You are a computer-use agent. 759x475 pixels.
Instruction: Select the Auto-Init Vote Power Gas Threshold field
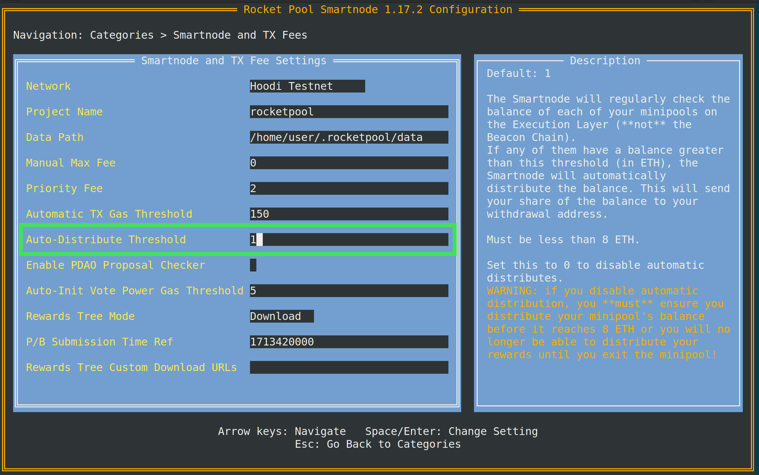coord(349,291)
